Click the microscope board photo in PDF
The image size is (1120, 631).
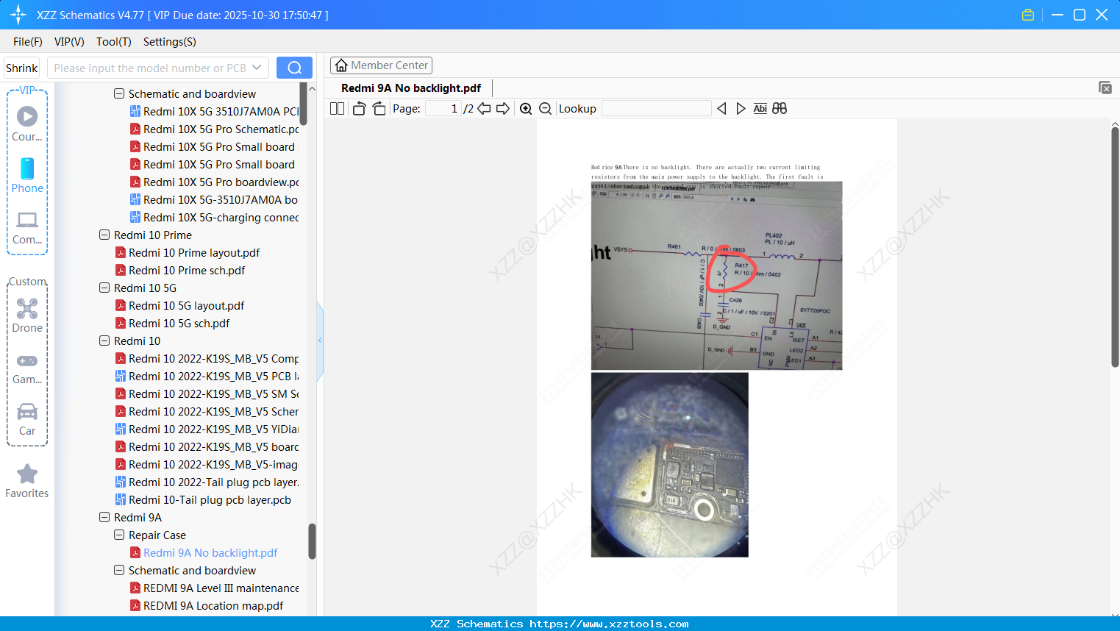point(670,465)
